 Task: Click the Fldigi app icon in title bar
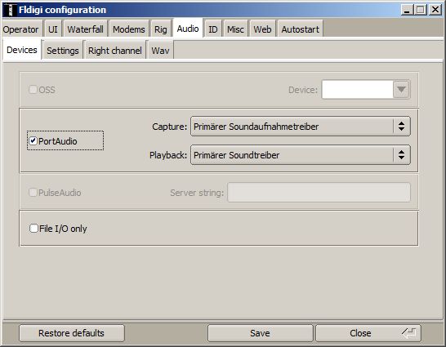pos(11,10)
